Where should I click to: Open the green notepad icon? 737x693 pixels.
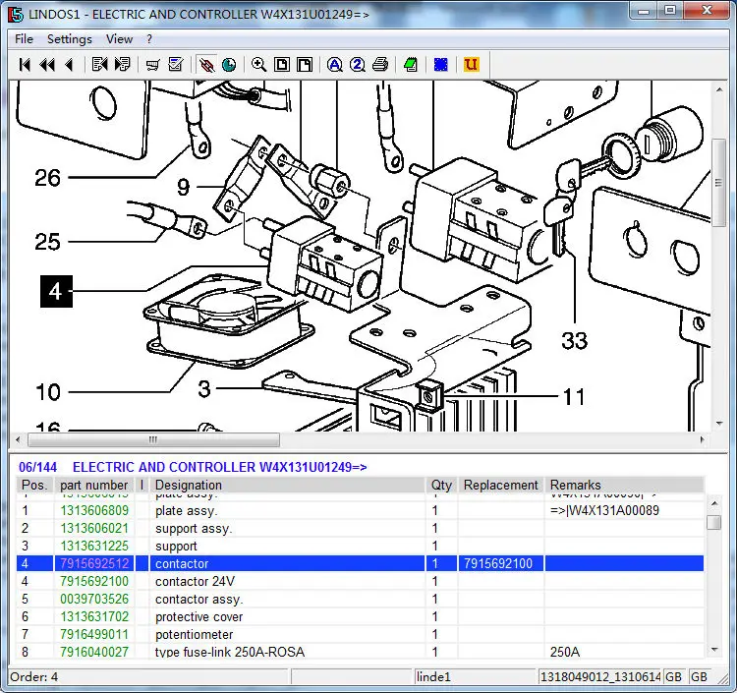coord(411,65)
